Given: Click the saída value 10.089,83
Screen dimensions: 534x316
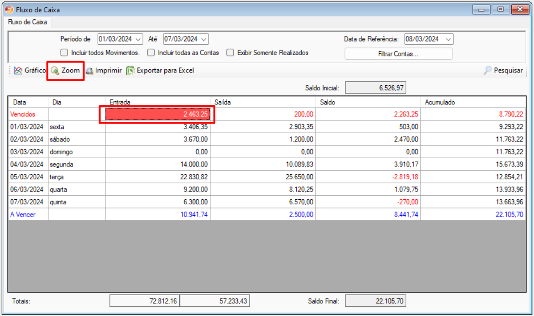Looking at the screenshot, I should tap(299, 165).
